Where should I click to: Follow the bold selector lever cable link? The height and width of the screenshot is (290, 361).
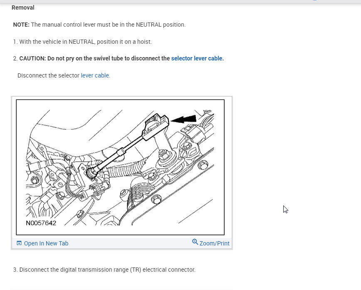[x=196, y=58]
